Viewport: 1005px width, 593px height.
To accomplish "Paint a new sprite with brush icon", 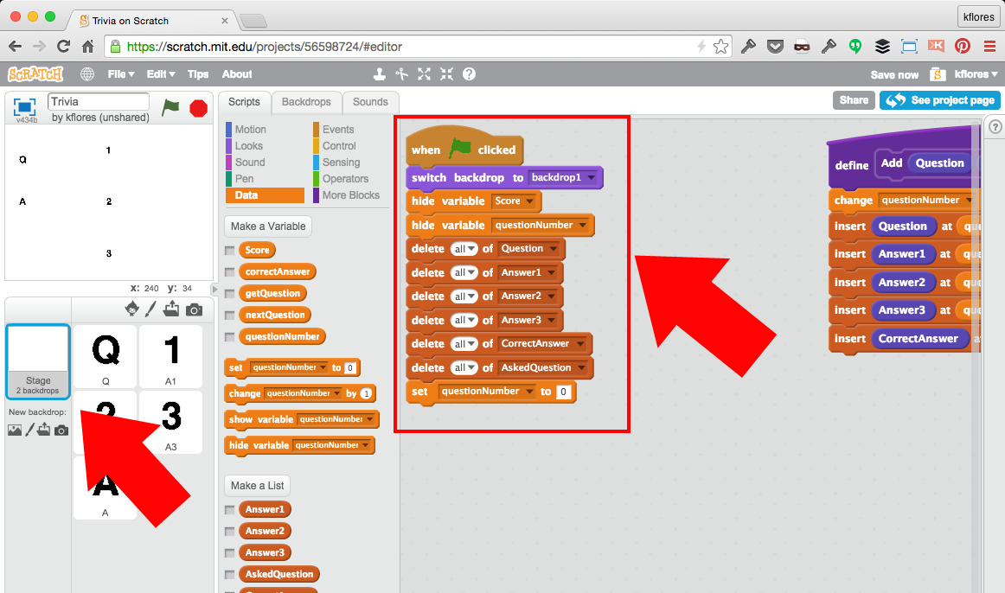I will tap(150, 309).
